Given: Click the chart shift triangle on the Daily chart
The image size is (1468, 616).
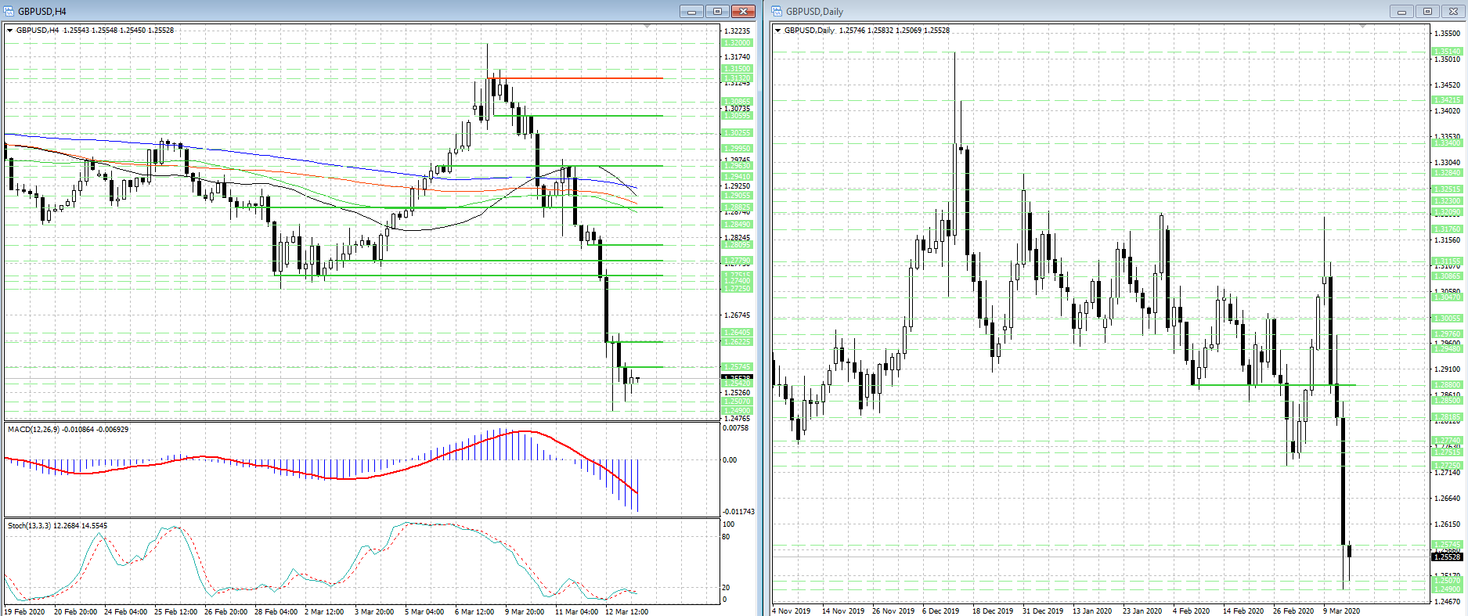Looking at the screenshot, I should pos(1362,27).
